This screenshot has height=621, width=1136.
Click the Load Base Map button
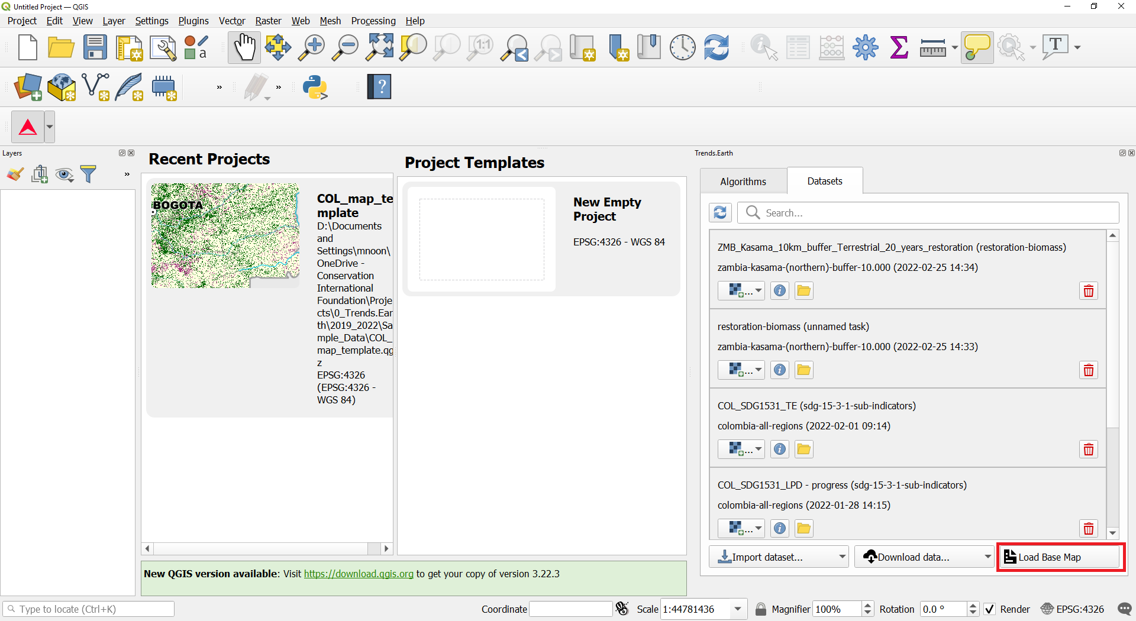tap(1060, 557)
